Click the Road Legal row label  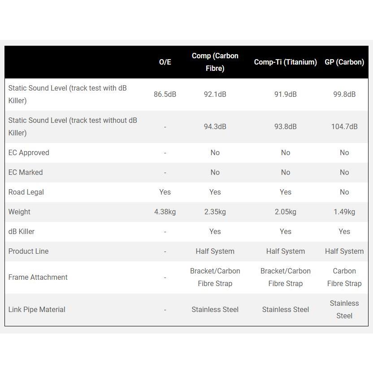point(26,192)
